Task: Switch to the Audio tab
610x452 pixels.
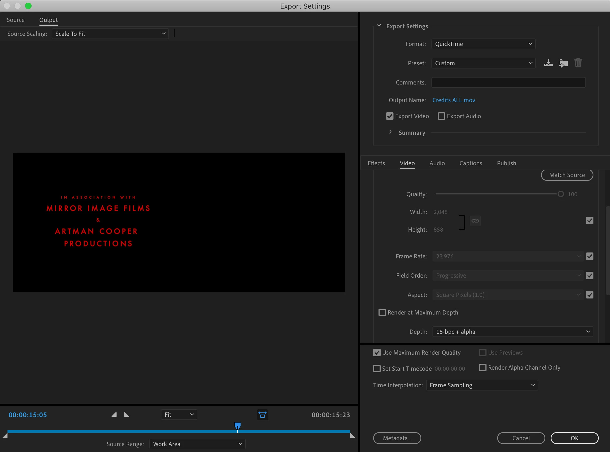Action: [437, 163]
